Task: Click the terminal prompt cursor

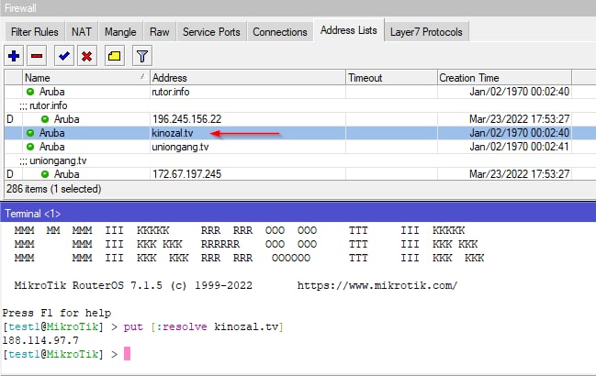Action: pyautogui.click(x=127, y=354)
